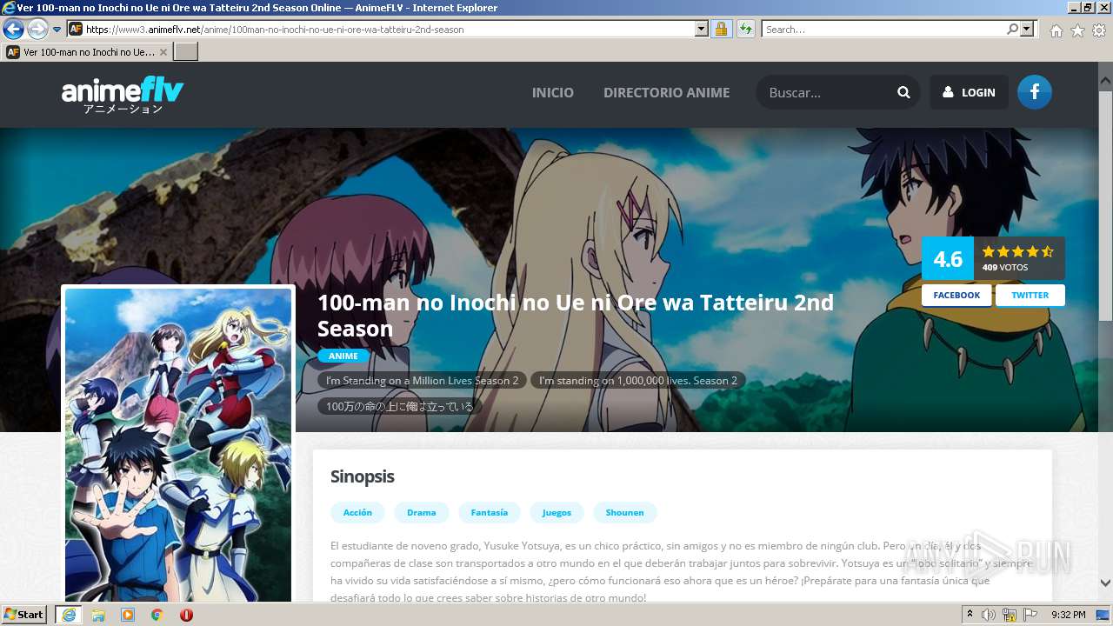Click the site search magnifier icon
The width and height of the screenshot is (1113, 626).
pos(903,92)
